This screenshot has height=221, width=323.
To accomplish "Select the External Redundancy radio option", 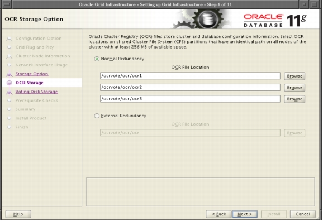I will pyautogui.click(x=97, y=116).
